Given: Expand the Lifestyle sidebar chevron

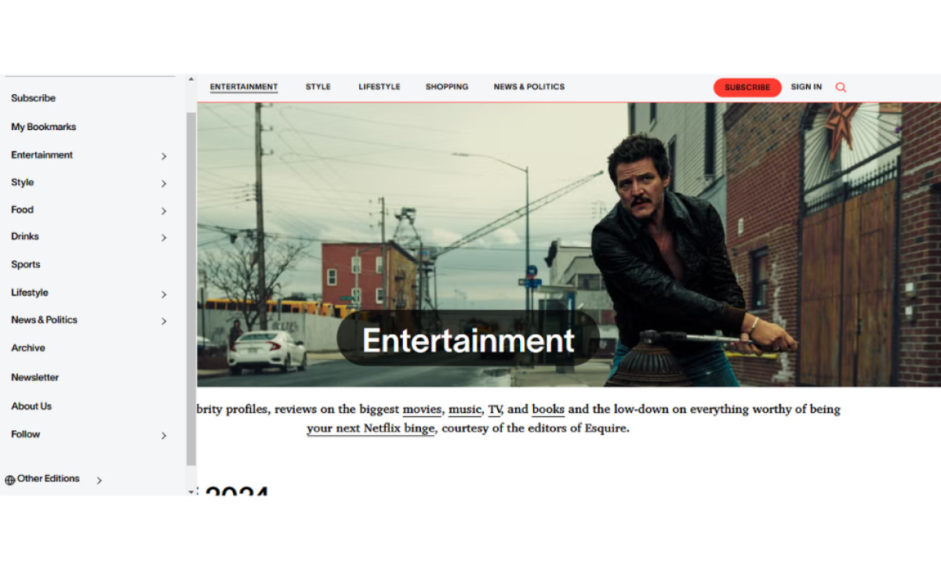Looking at the screenshot, I should click(x=164, y=294).
